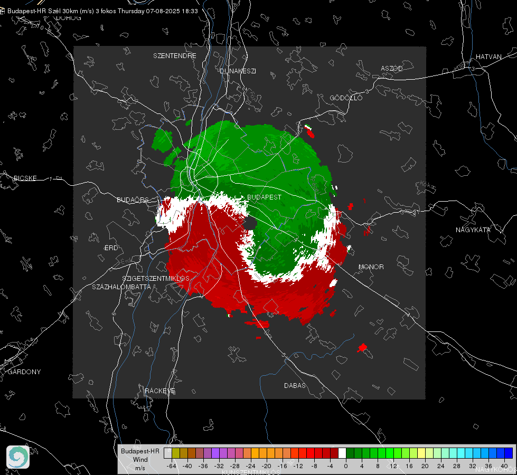Viewport: 517px width, 475px height.
Task: Click the HATVAN label
Action: click(488, 57)
